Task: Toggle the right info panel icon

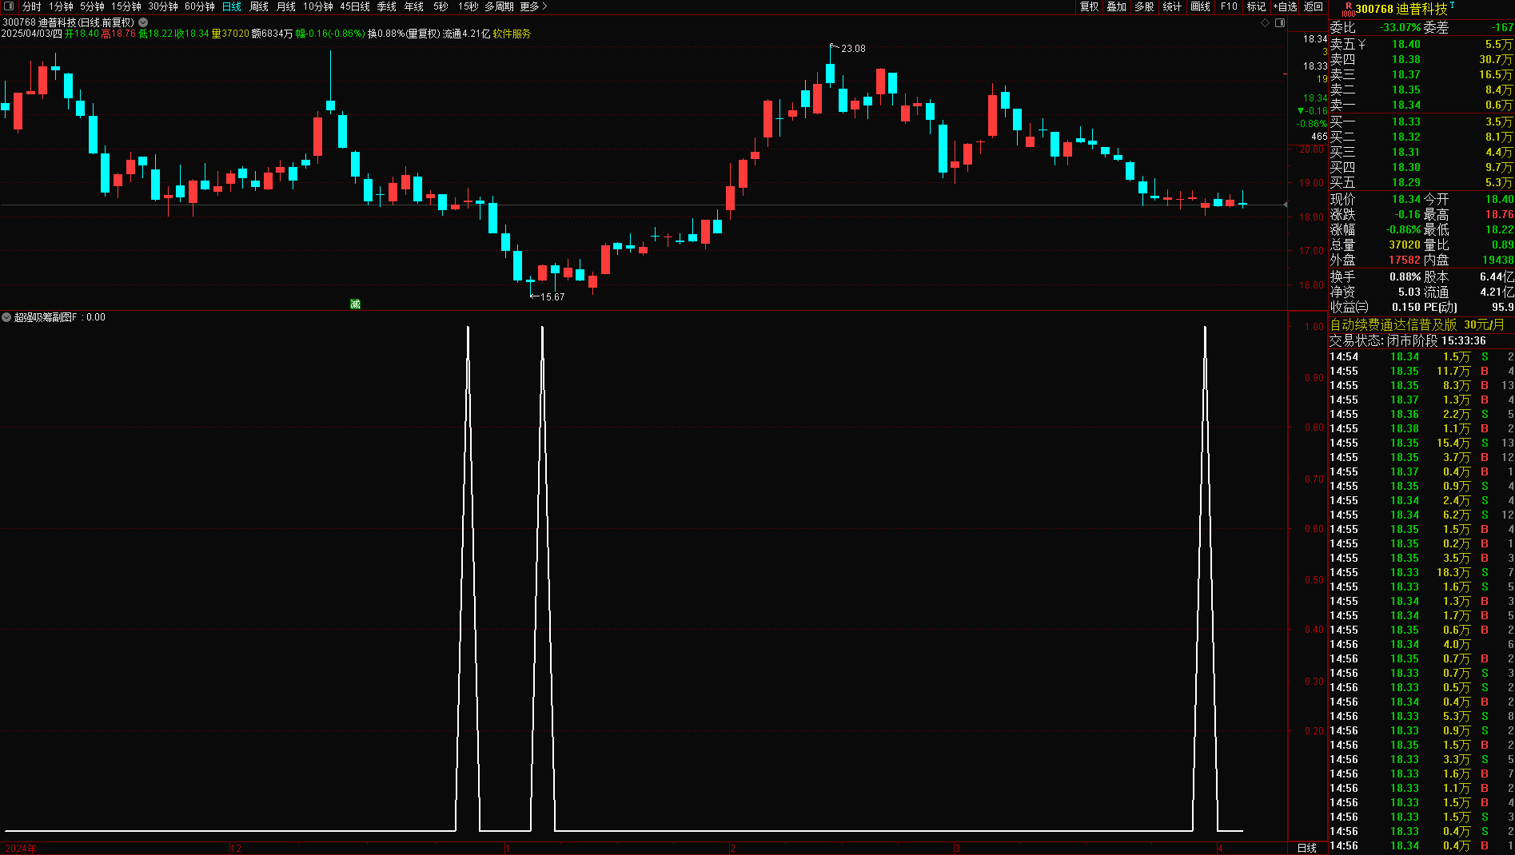Action: (x=1280, y=23)
